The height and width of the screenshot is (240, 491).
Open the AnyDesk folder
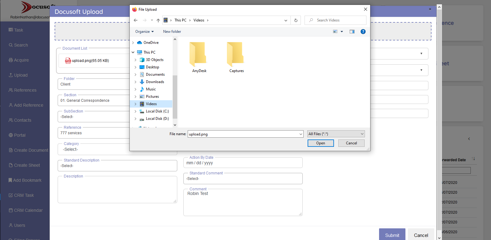(199, 57)
